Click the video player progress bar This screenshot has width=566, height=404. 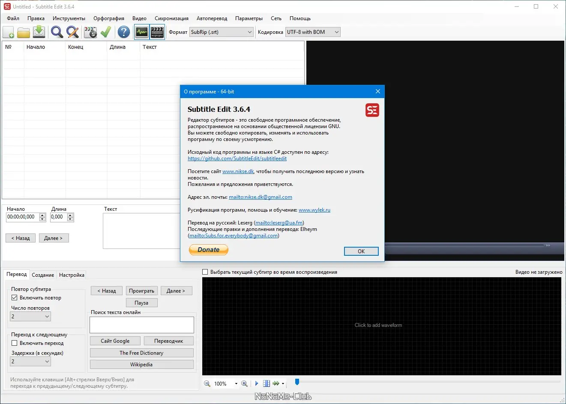[x=465, y=245]
